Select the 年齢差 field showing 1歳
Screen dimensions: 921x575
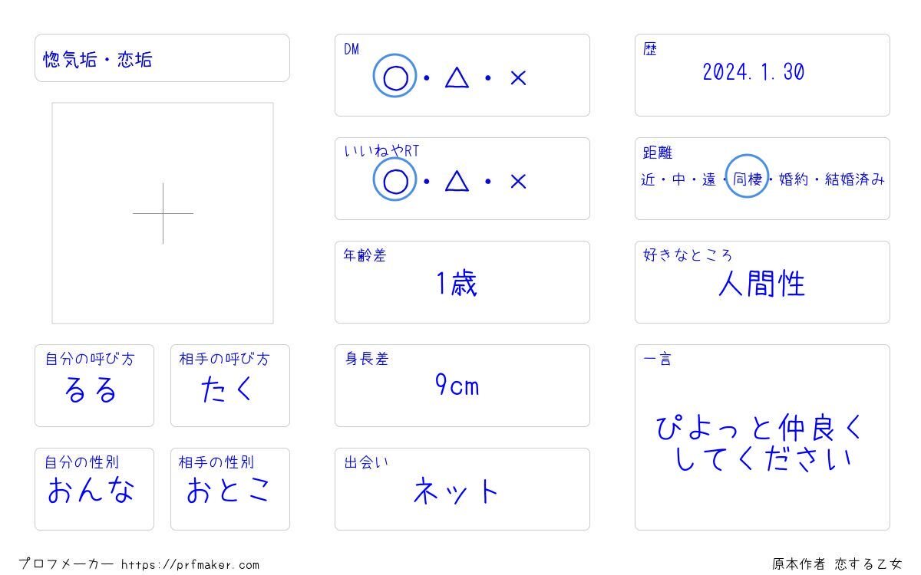[x=462, y=284]
